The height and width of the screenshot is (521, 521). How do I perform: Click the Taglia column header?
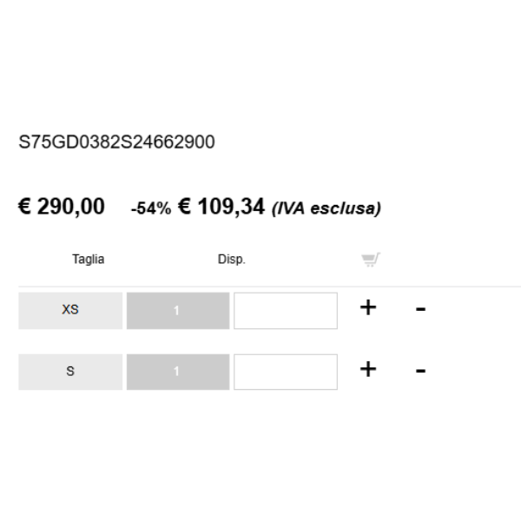89,259
